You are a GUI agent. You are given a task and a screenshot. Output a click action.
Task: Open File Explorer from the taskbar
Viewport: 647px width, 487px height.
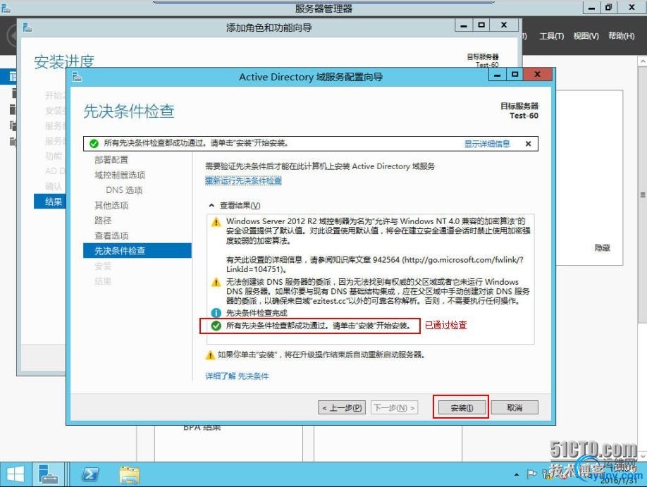(x=130, y=474)
